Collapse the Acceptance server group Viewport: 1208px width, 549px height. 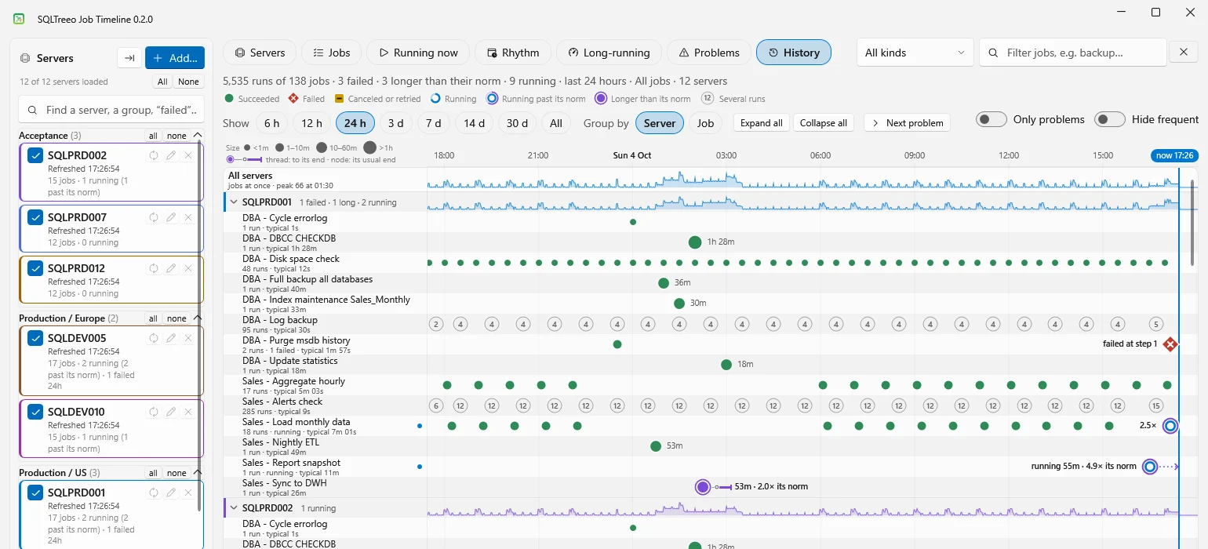pos(197,136)
